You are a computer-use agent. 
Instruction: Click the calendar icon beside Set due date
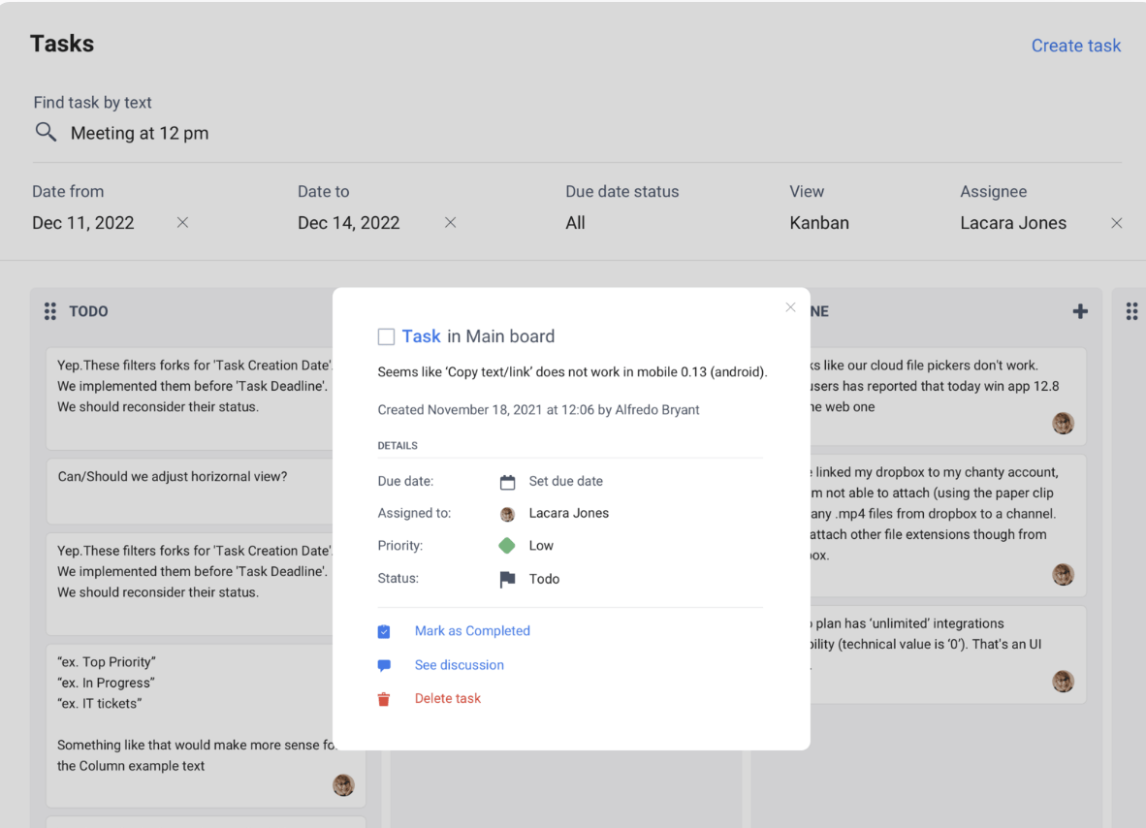point(507,482)
